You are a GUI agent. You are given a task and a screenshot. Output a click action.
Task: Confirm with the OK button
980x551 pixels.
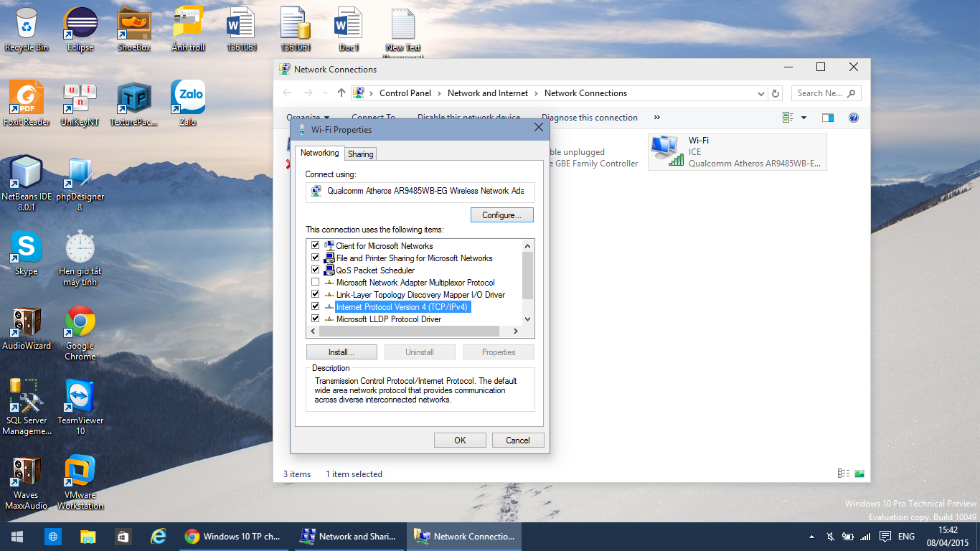460,441
